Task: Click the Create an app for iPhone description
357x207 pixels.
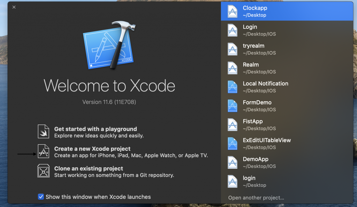Action: click(x=131, y=156)
